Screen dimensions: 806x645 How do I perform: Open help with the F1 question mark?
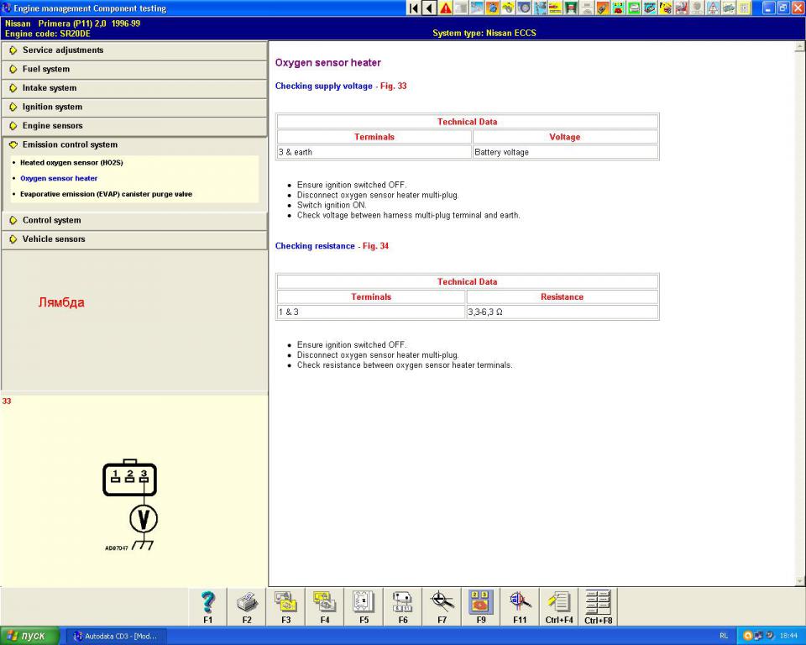coord(207,607)
